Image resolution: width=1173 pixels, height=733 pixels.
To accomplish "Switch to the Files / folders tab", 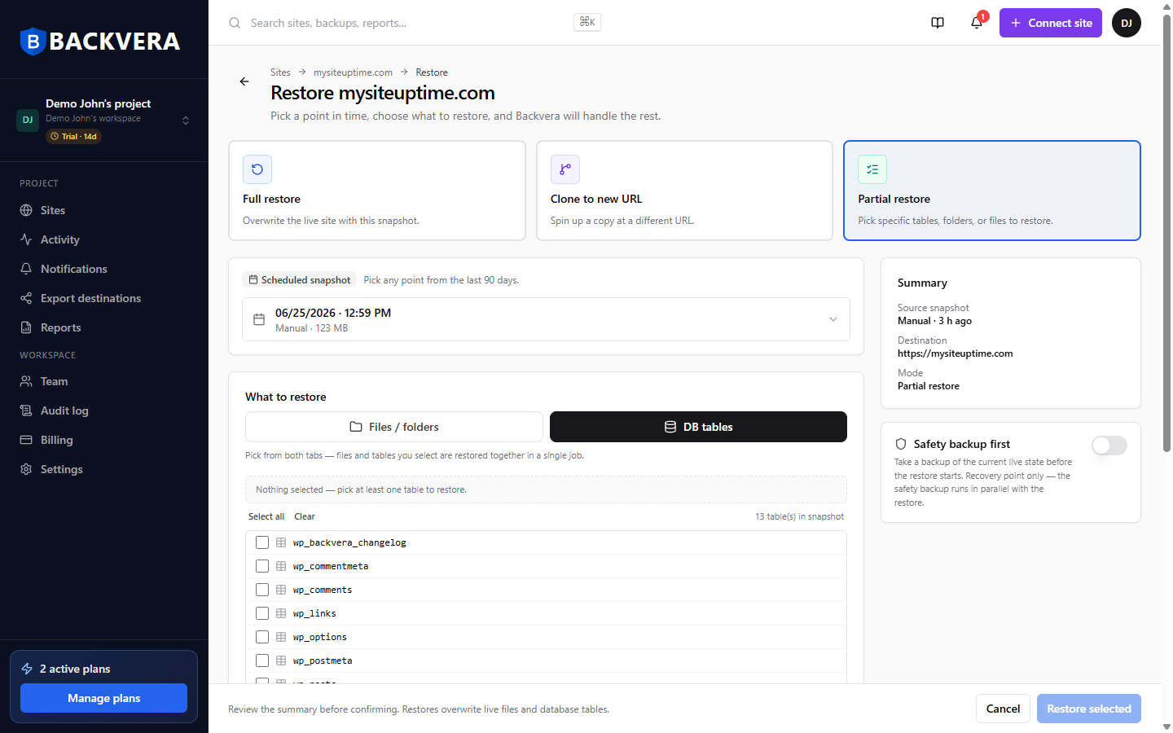I will [x=394, y=427].
